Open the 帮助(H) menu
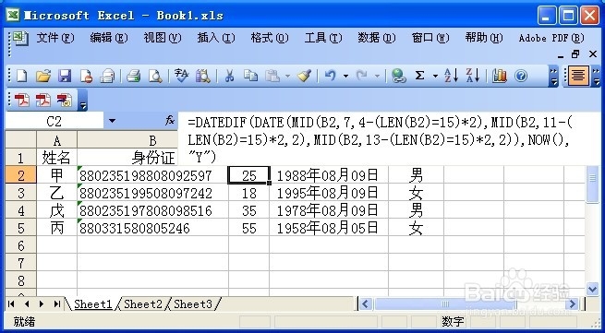 click(x=484, y=38)
